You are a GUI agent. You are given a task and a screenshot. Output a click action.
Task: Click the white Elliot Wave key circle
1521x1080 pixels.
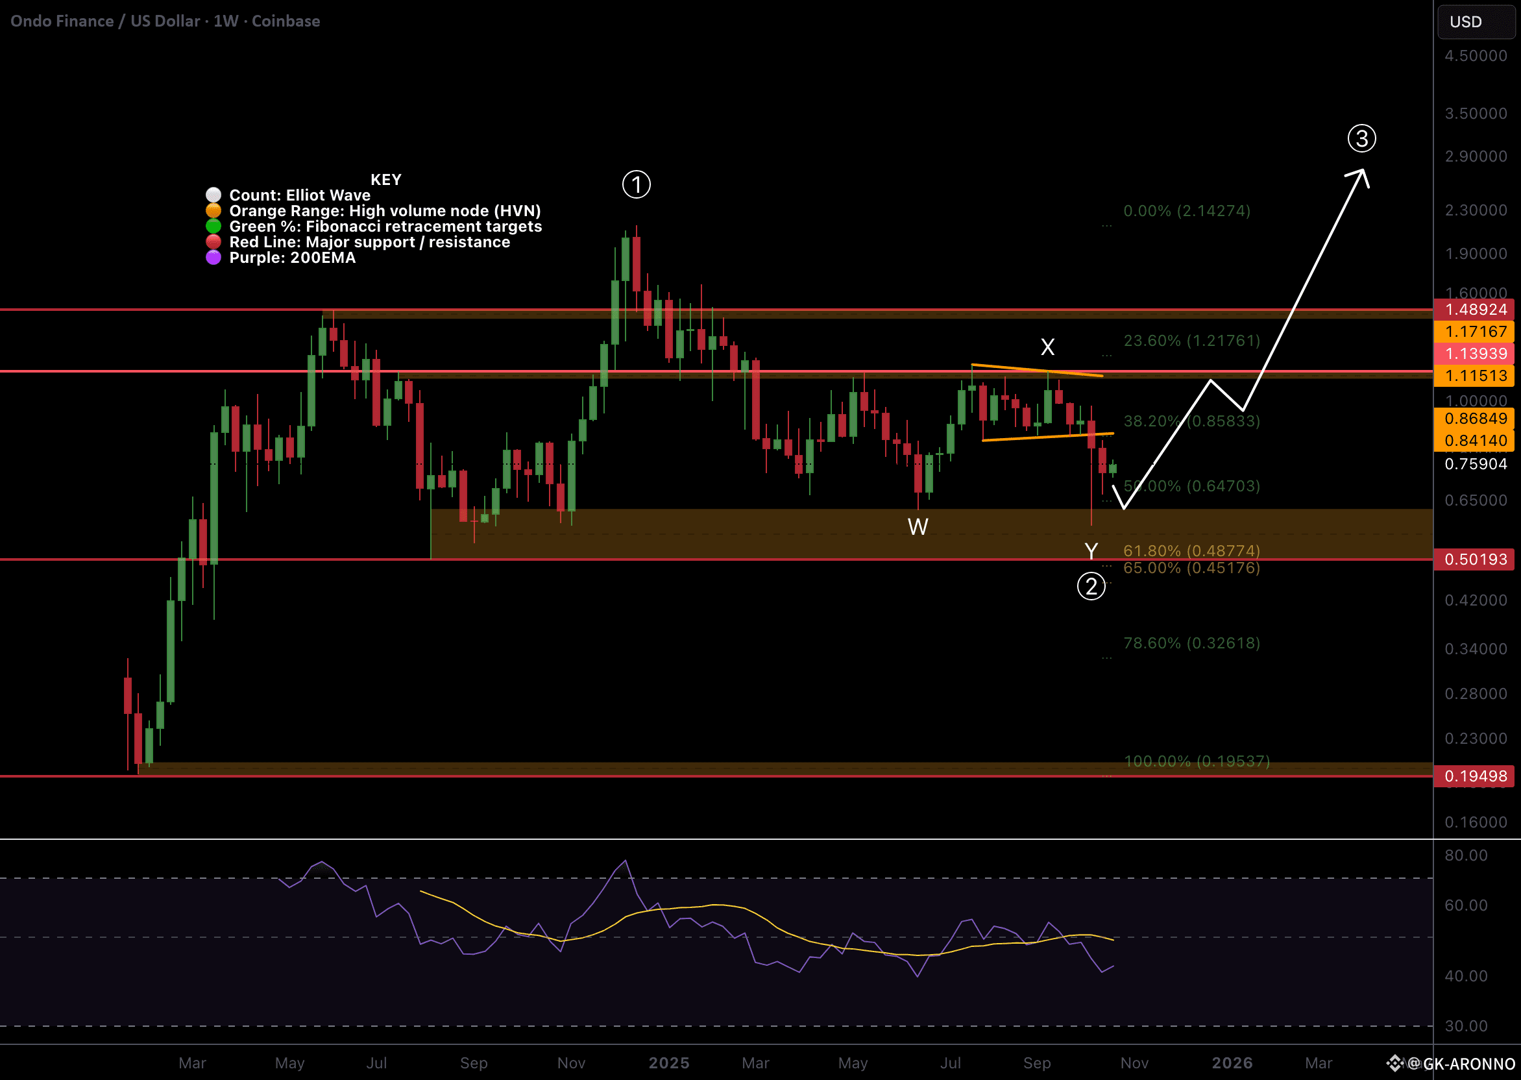(x=213, y=195)
